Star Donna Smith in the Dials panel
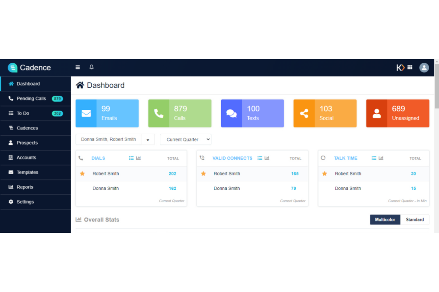Image resolution: width=439 pixels, height=292 pixels. [82, 188]
